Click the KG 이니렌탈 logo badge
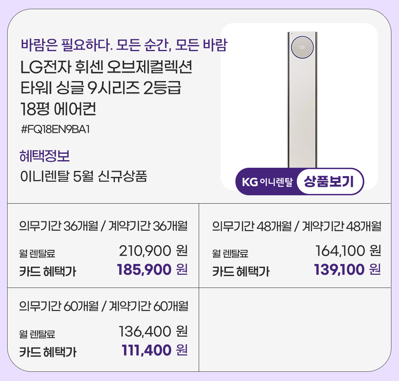 coord(267,183)
